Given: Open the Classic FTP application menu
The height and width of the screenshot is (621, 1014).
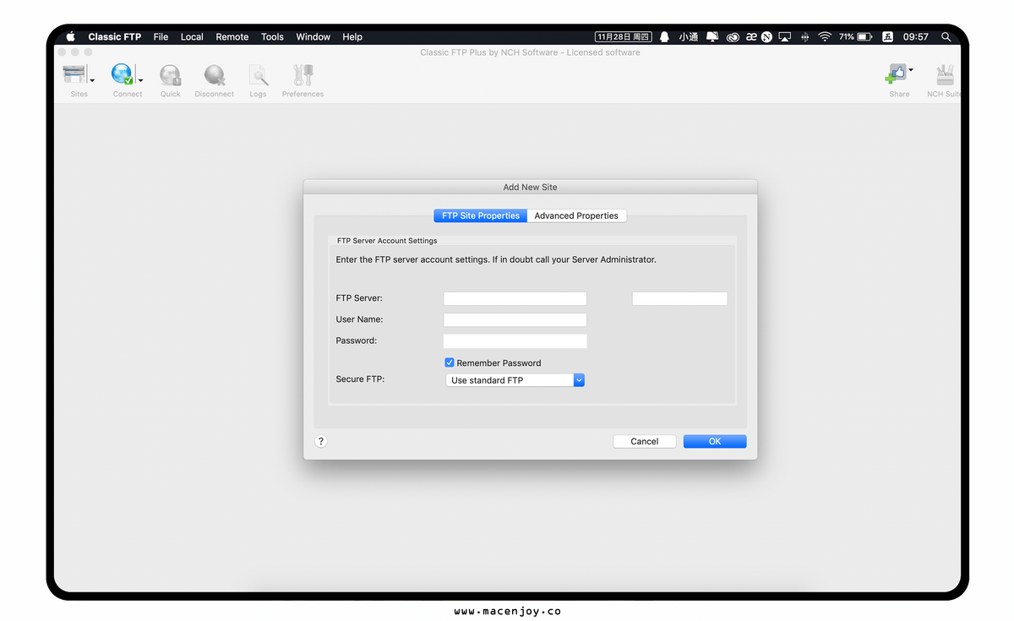Looking at the screenshot, I should point(115,37).
